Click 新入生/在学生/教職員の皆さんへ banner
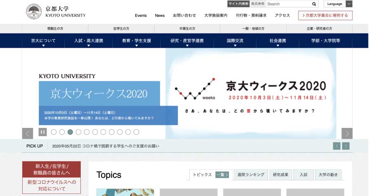369x196 pixels. tap(52, 169)
